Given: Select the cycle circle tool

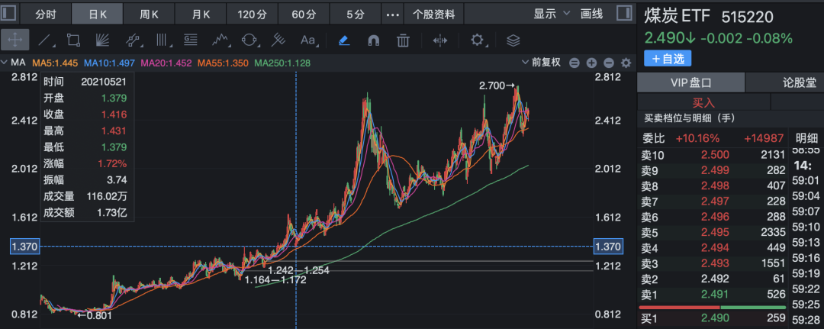Looking at the screenshot, I should 249,40.
